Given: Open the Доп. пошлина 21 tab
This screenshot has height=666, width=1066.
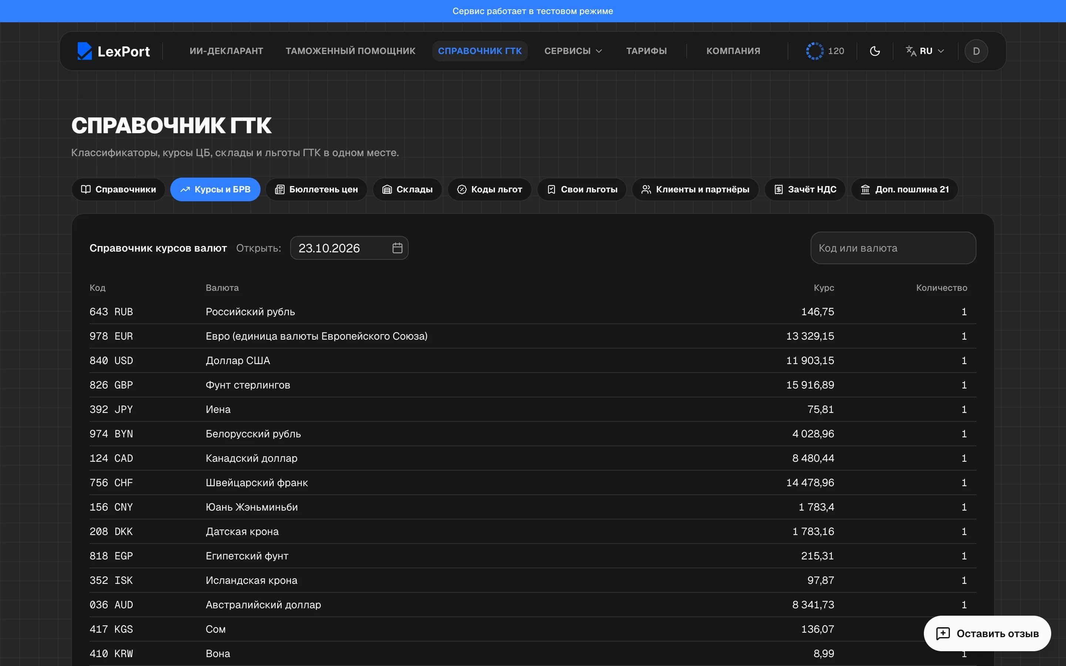Looking at the screenshot, I should coord(905,189).
